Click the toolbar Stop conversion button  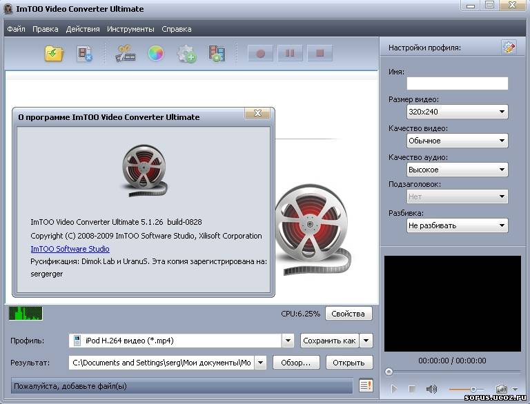pos(320,53)
